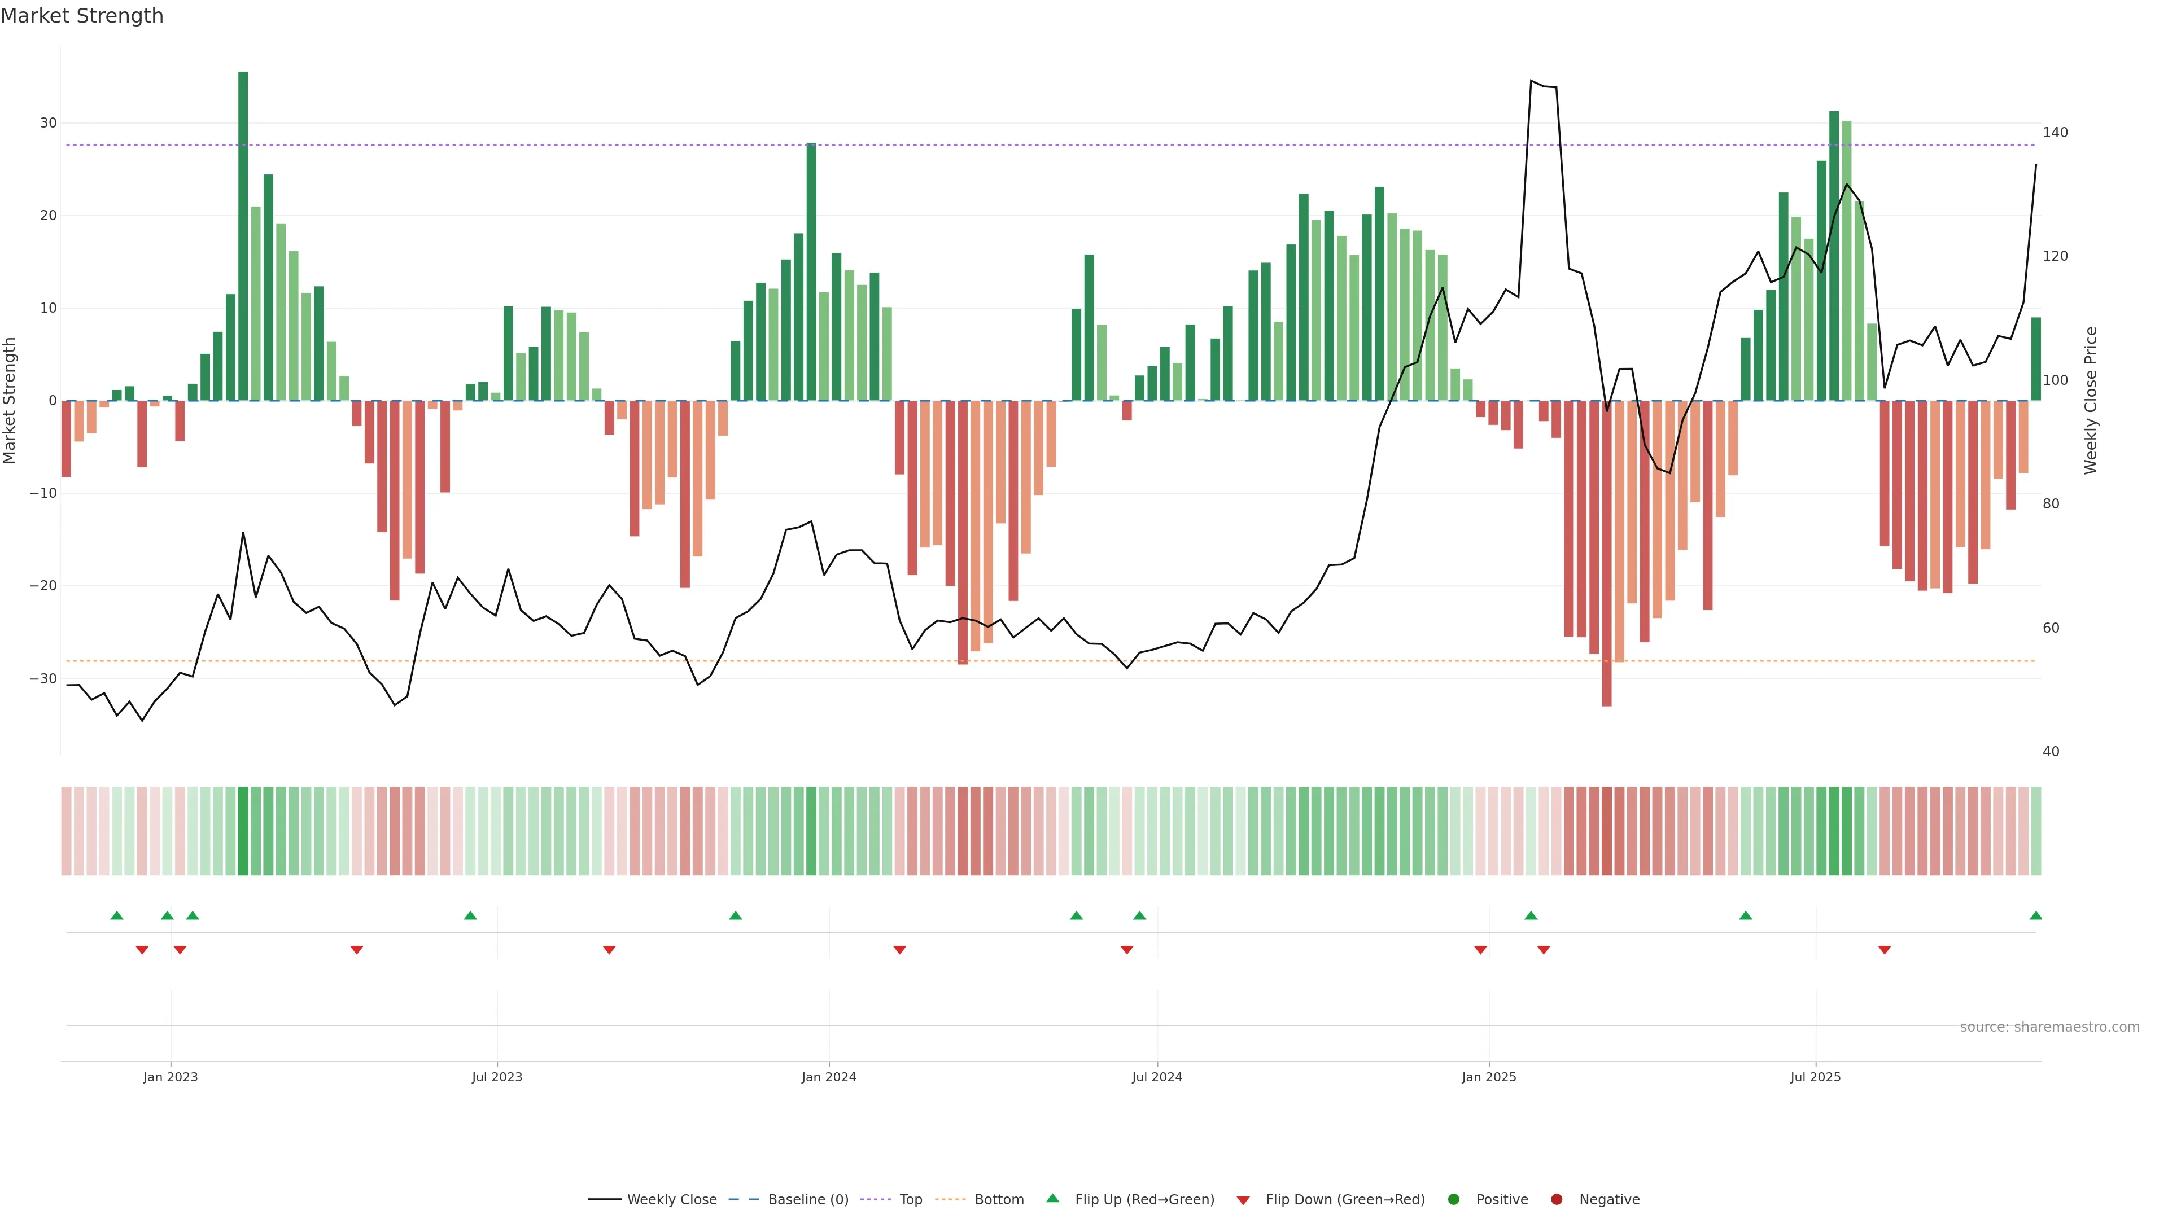Click the green Positive circle in legend
Screen dimensions: 2168x1219
coord(1453,1200)
